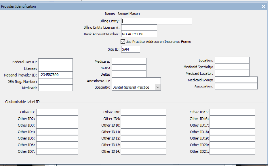Click the name Samuel Mason
Viewport: 268px width, 166px height.
pos(128,13)
